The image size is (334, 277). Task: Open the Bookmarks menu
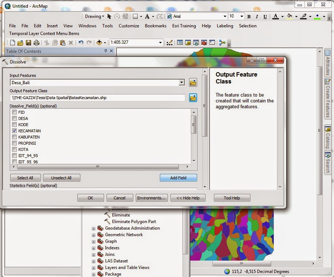pyautogui.click(x=156, y=26)
